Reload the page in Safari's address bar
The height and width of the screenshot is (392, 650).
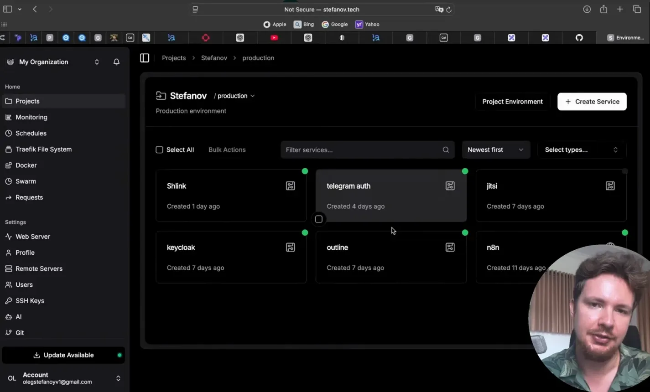(x=449, y=10)
